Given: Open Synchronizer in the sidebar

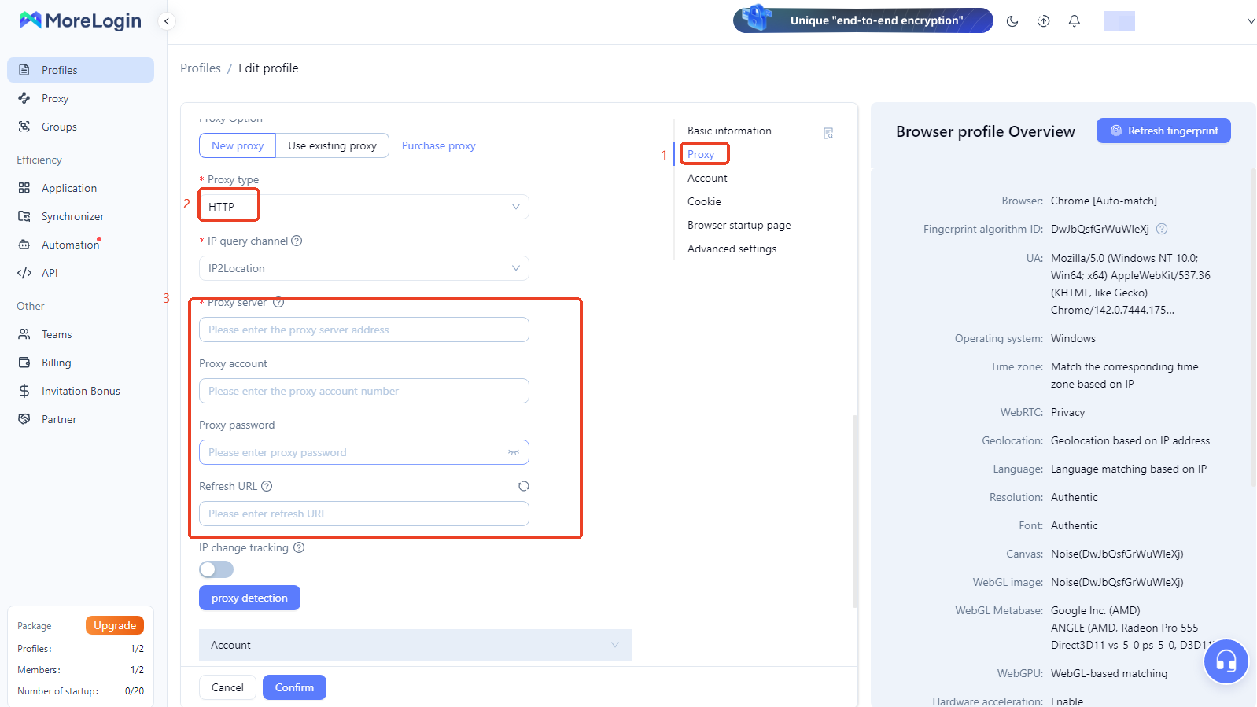Looking at the screenshot, I should click(x=72, y=216).
